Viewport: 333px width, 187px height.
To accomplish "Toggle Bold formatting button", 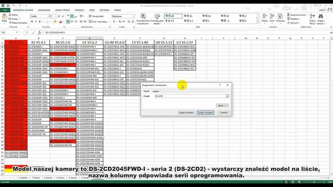I will pos(32,22).
